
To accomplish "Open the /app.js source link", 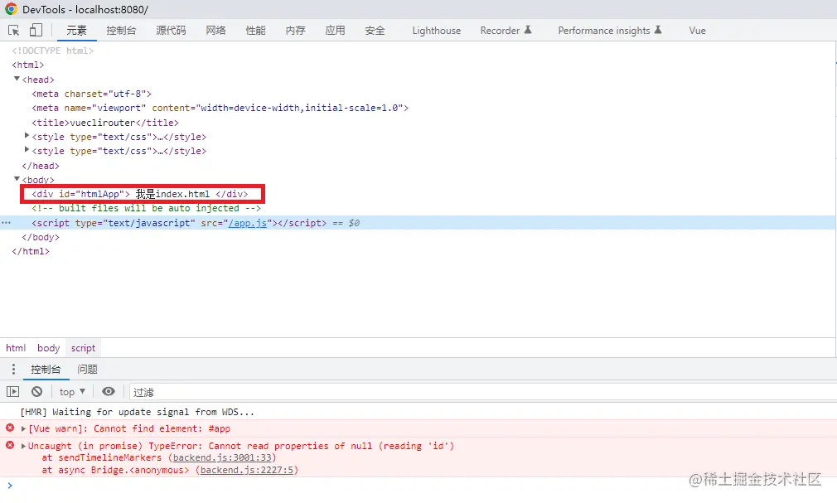I will (x=248, y=222).
